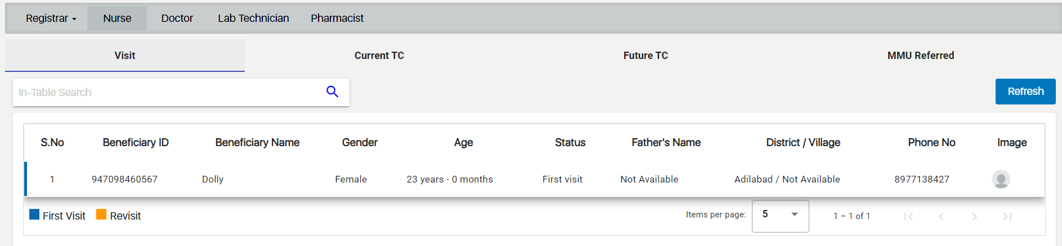Focus the In-Table Search field
This screenshot has width=1062, height=246.
pos(168,92)
